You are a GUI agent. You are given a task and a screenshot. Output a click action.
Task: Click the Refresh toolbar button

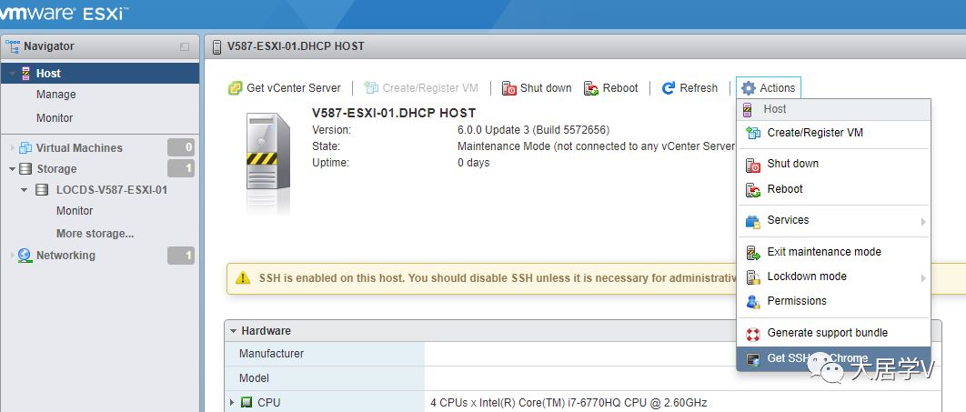point(689,88)
